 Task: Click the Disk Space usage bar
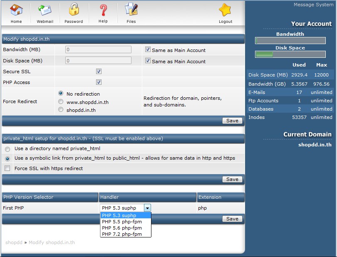pos(290,54)
